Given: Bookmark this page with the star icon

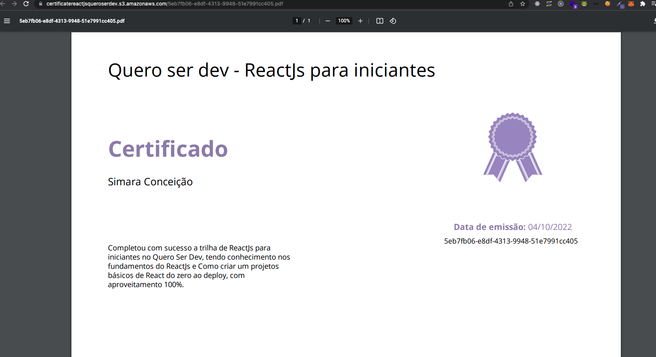Looking at the screenshot, I should (523, 4).
